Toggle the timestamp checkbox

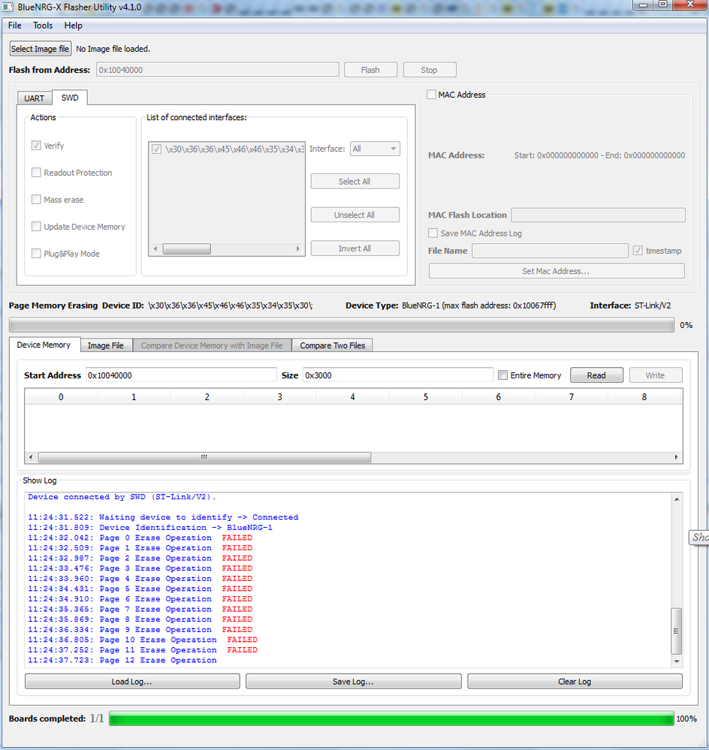pos(638,251)
